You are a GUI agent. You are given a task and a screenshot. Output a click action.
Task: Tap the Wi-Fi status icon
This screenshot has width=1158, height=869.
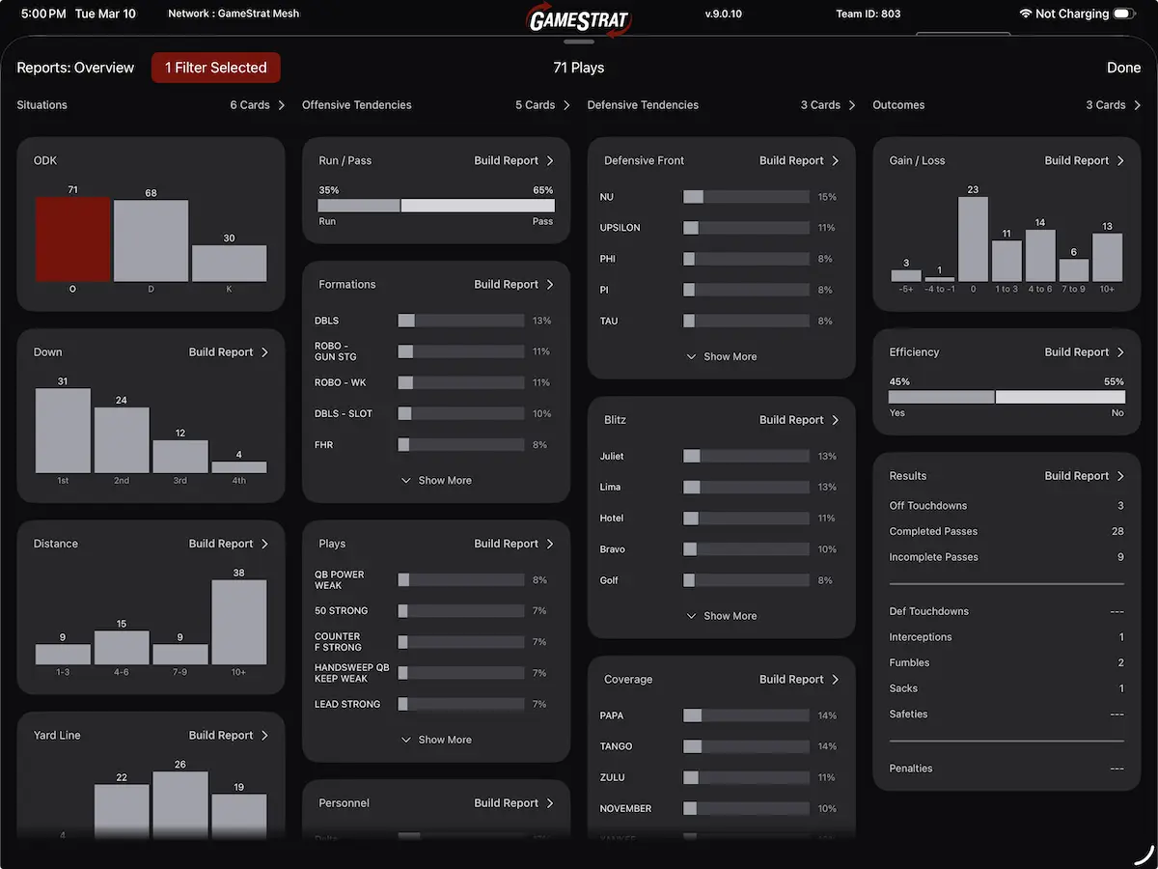(x=1025, y=14)
